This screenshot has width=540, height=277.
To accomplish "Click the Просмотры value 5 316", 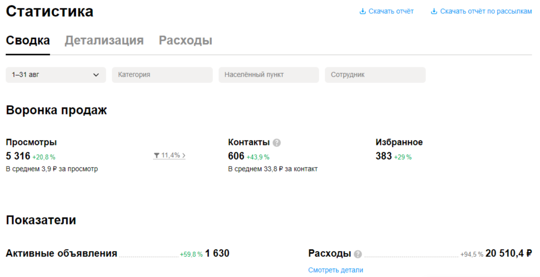I will [x=18, y=156].
